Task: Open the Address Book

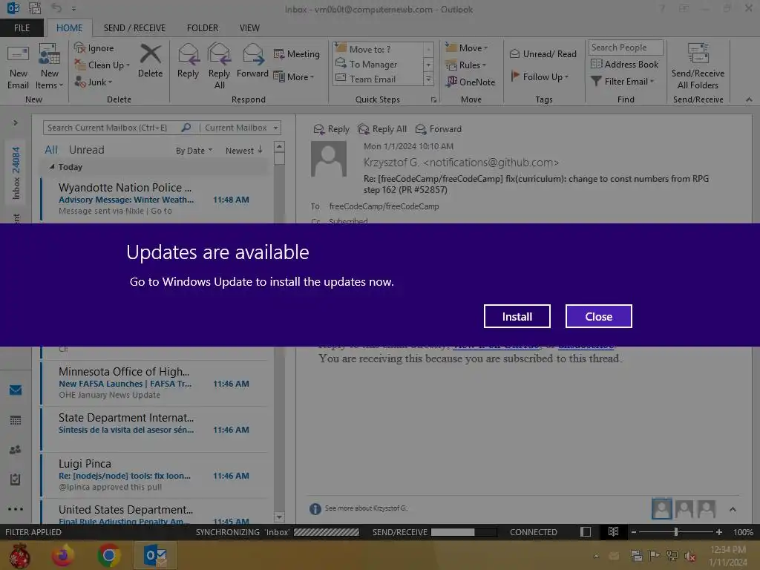Action: tap(625, 64)
